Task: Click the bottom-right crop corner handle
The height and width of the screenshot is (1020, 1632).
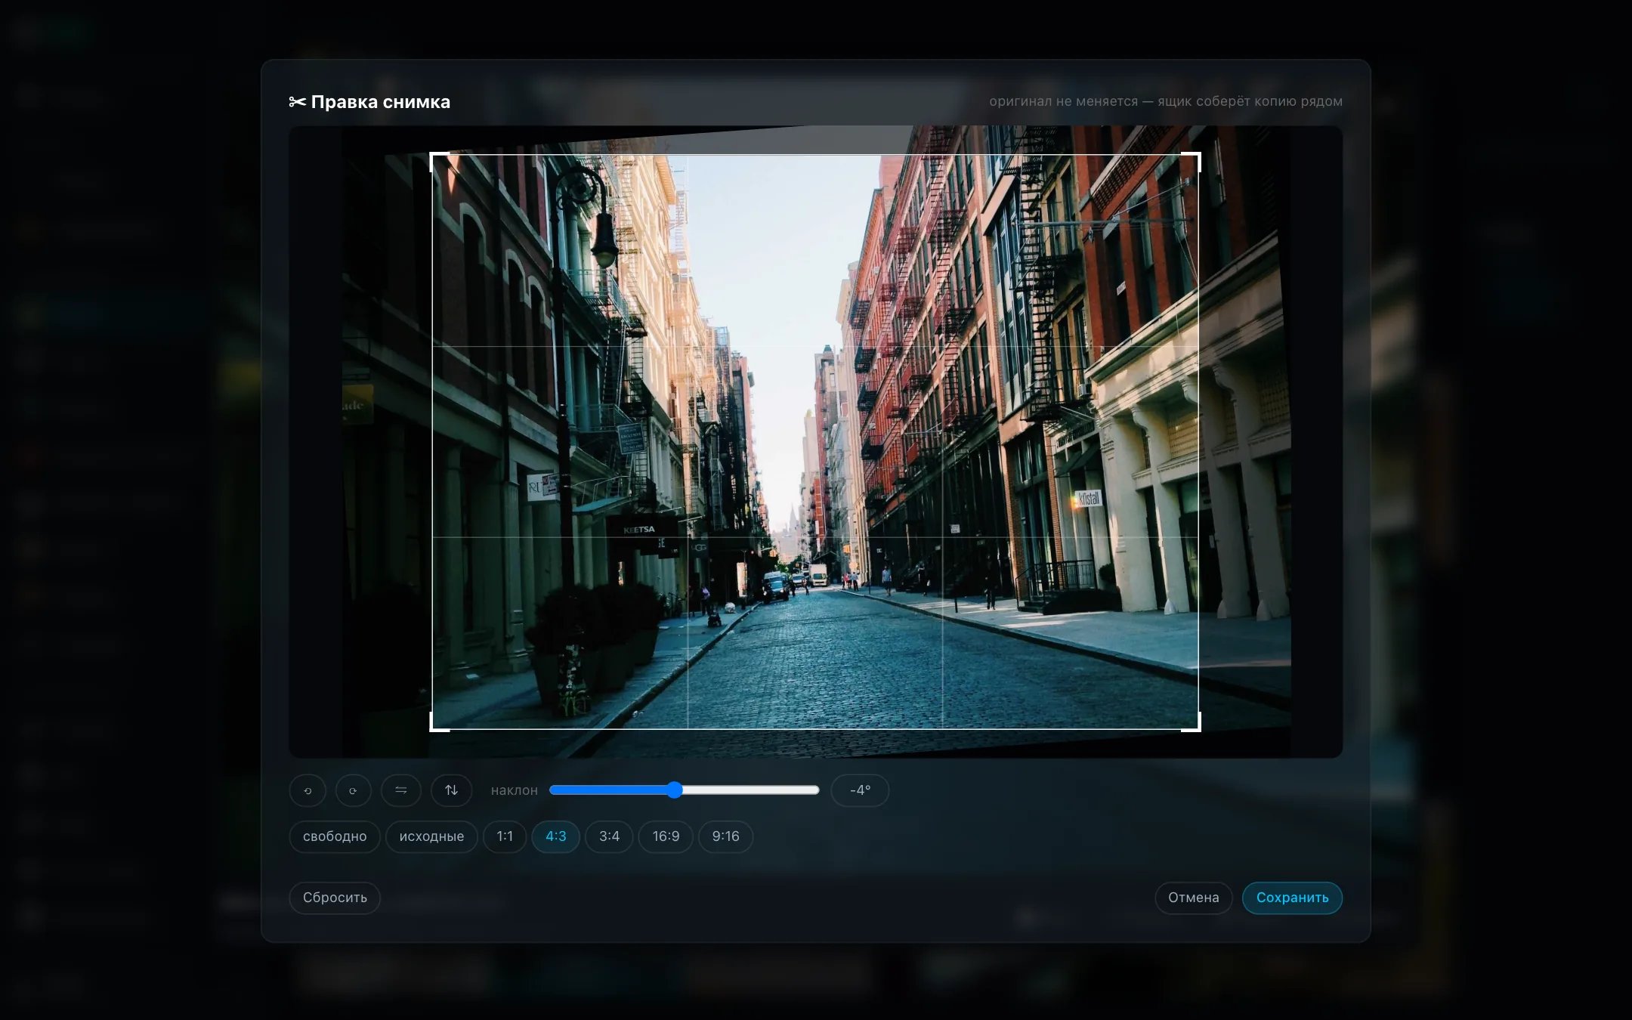Action: point(1192,723)
